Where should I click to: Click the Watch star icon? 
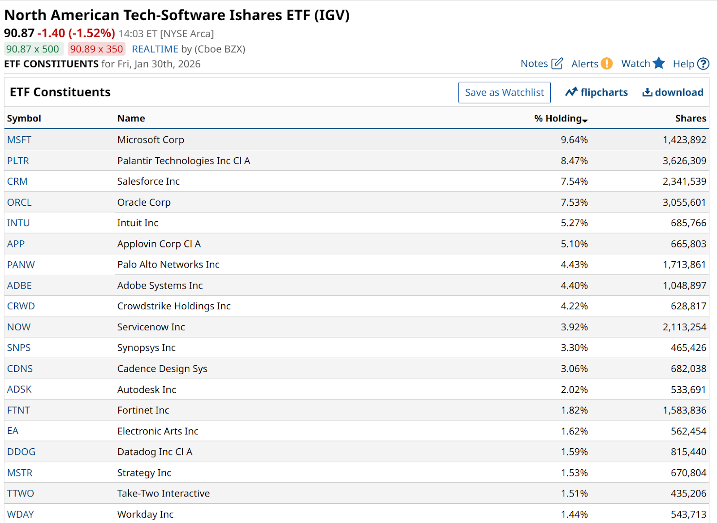click(x=658, y=63)
